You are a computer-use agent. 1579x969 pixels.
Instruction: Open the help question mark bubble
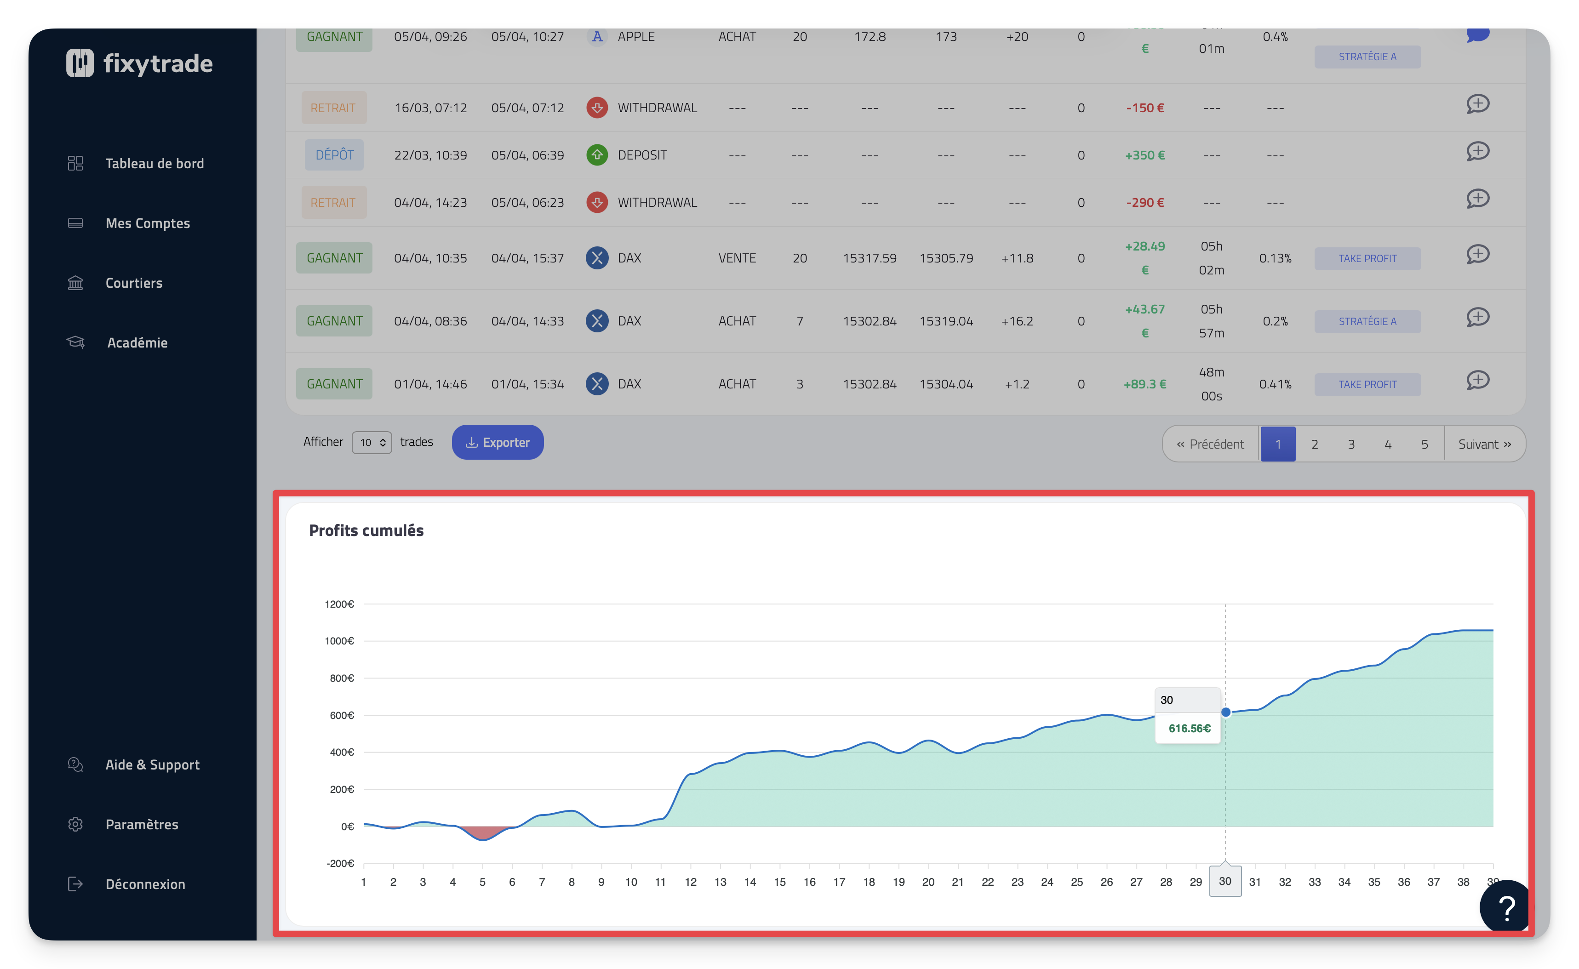pos(1505,907)
